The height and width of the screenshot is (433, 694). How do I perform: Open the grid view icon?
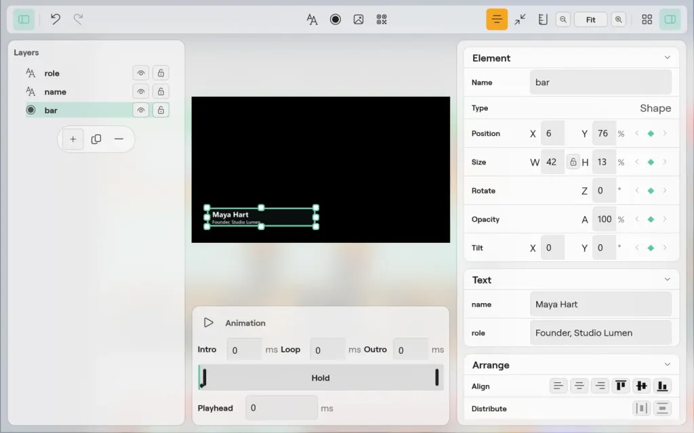click(x=647, y=20)
